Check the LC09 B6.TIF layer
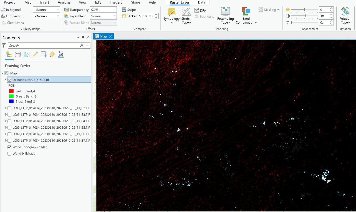This screenshot has height=212, width=356. click(x=9, y=134)
